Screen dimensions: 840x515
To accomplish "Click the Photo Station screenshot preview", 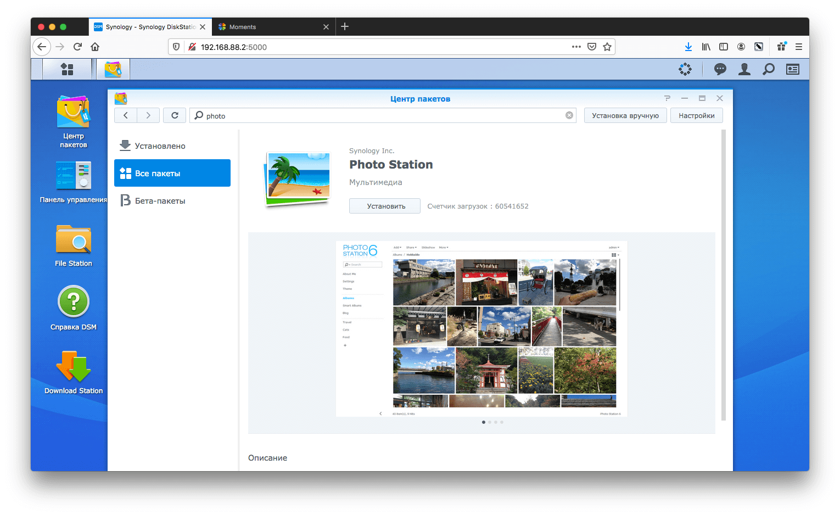I will coord(481,328).
